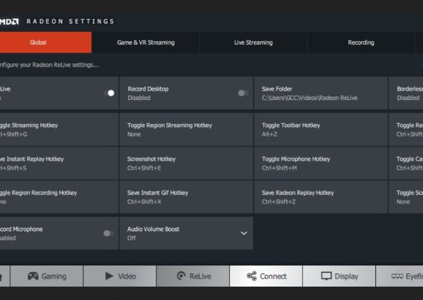The height and width of the screenshot is (300, 423).
Task: Switch to Game & VR Streaming tab
Action: click(146, 43)
